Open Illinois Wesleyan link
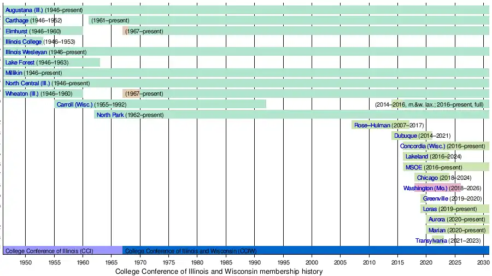This screenshot has height=276, width=492. pyautogui.click(x=26, y=52)
